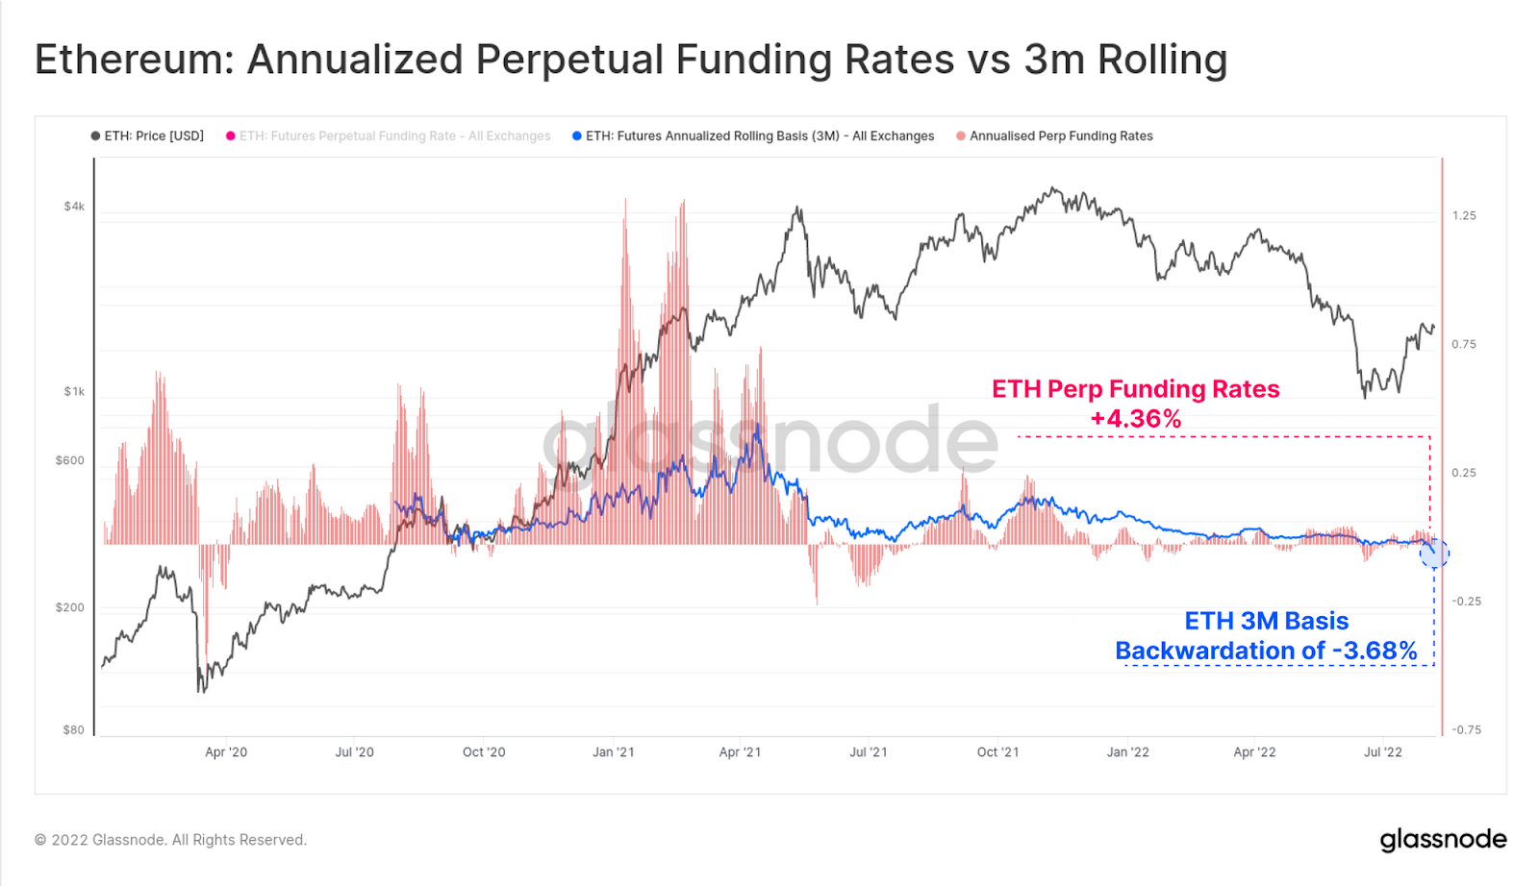Click the $4k price axis label
1539x886 pixels.
pos(74,206)
